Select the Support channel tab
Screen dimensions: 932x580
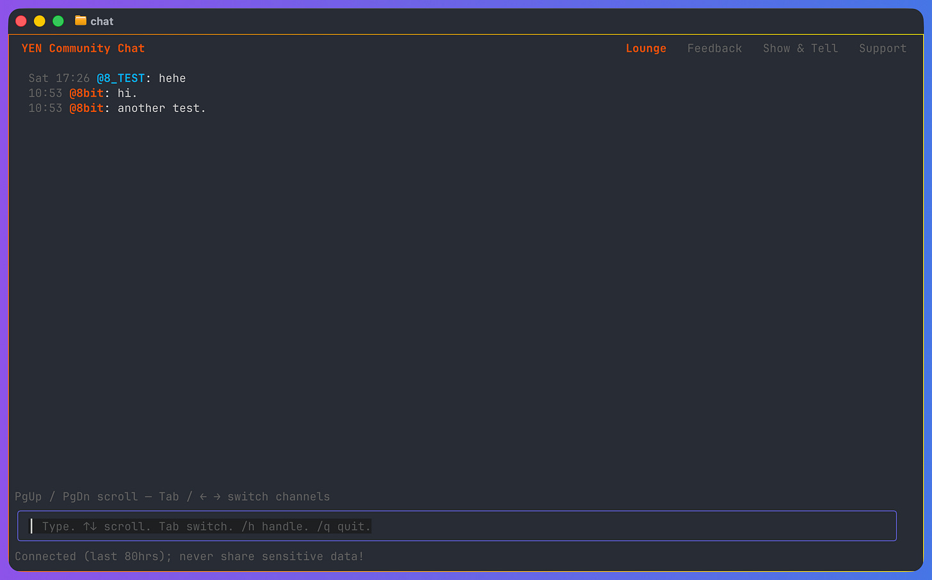point(883,49)
